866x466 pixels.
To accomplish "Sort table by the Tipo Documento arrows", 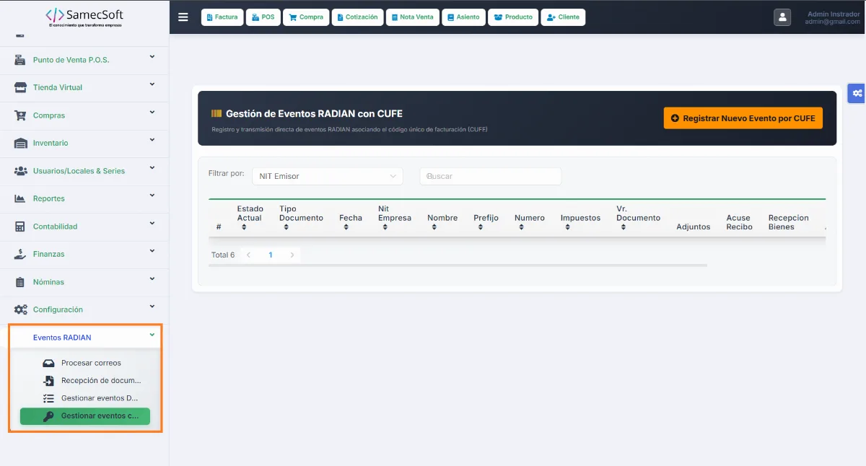I will click(x=286, y=227).
